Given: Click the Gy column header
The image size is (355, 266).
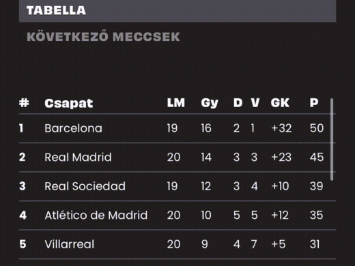Looking at the screenshot, I should (x=210, y=103).
